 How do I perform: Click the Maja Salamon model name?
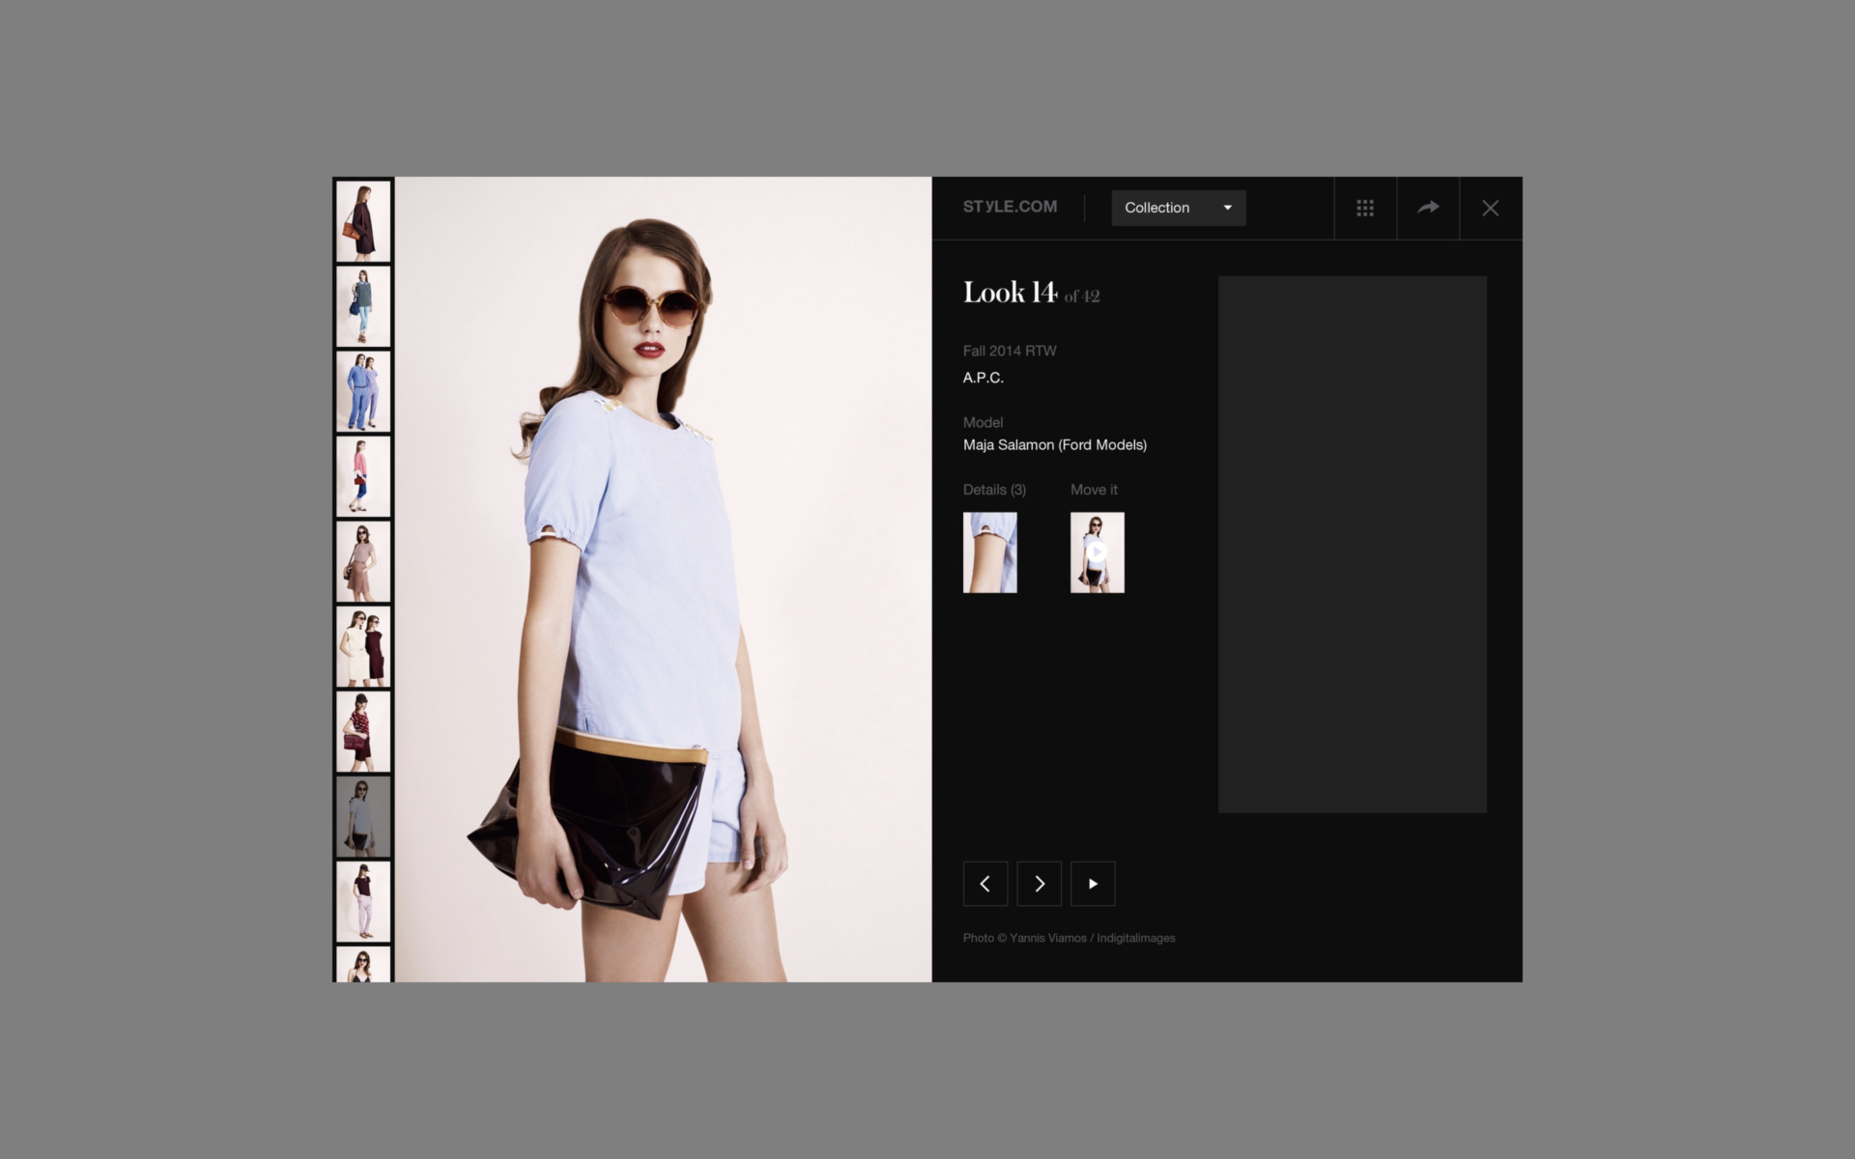tap(1054, 445)
